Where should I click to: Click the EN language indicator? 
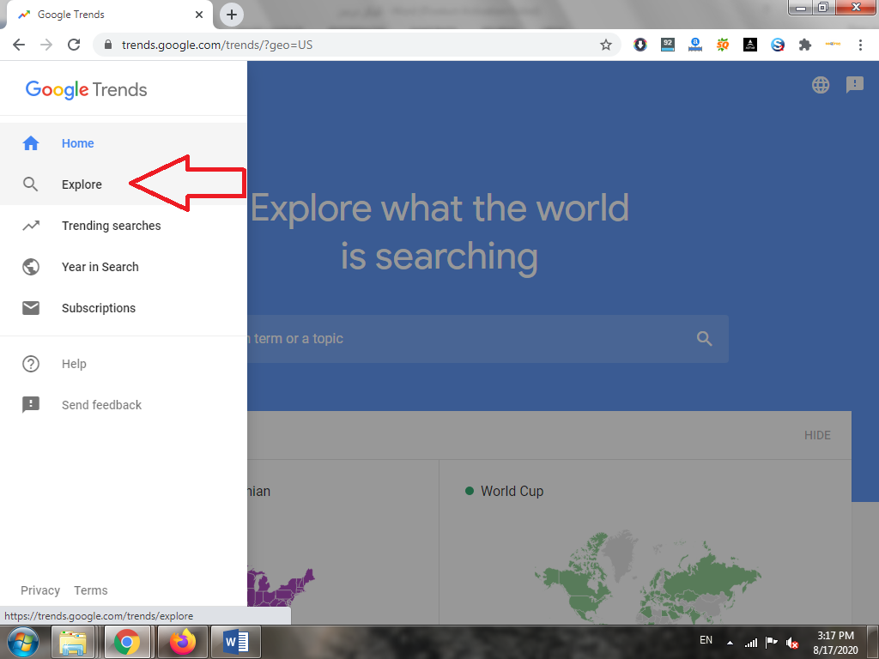click(x=706, y=640)
